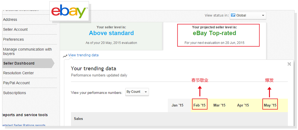Viewport: 298px width, 130px height.
Task: Choose the Mar '15 month column
Action: point(219,105)
